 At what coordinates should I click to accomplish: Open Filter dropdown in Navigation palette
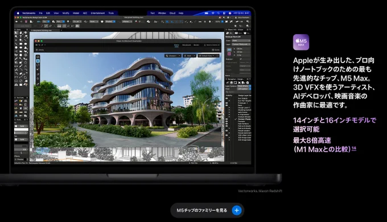(x=244, y=89)
